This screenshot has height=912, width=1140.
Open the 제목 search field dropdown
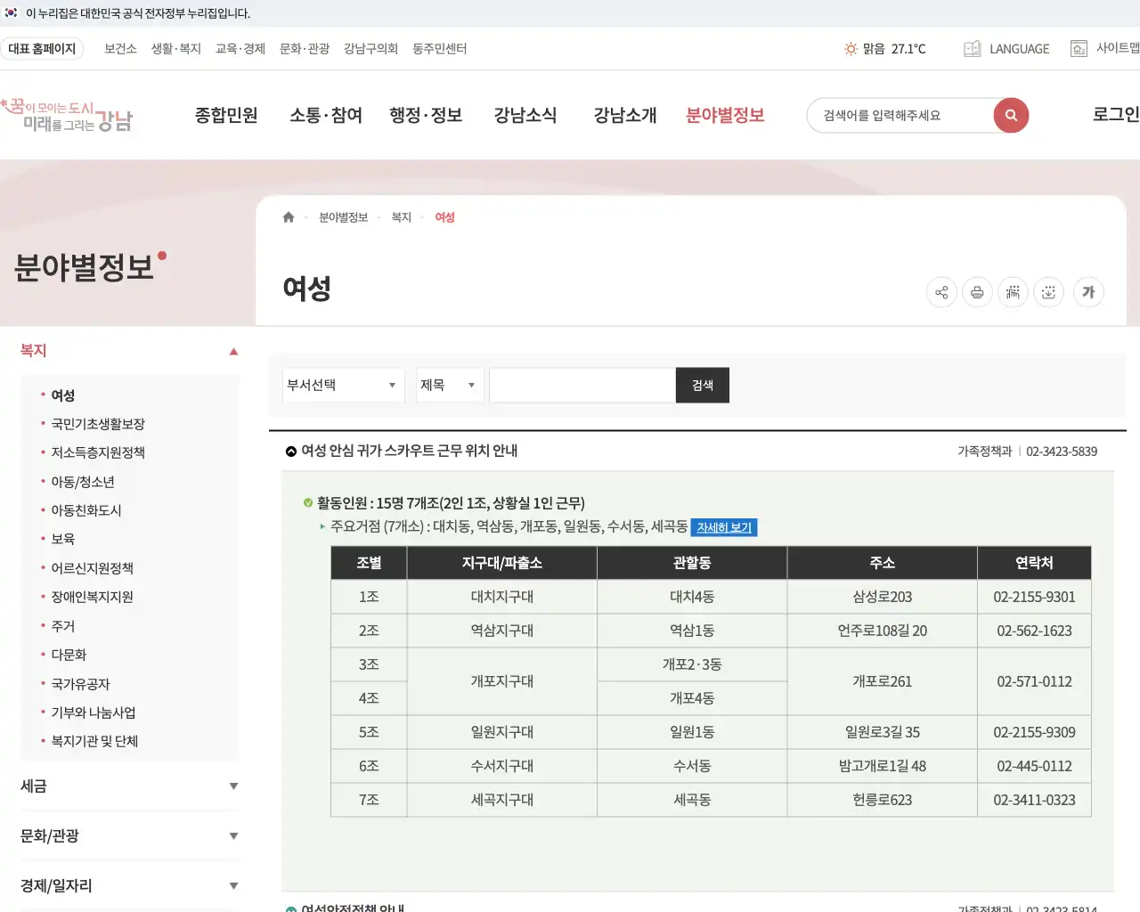point(450,385)
